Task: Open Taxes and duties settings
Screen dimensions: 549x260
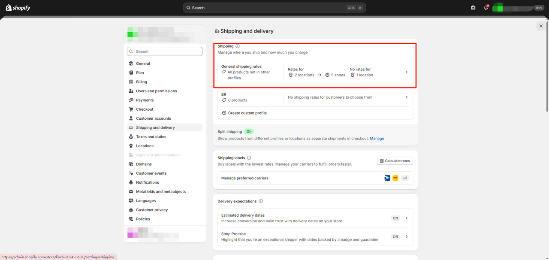Action: pyautogui.click(x=151, y=137)
